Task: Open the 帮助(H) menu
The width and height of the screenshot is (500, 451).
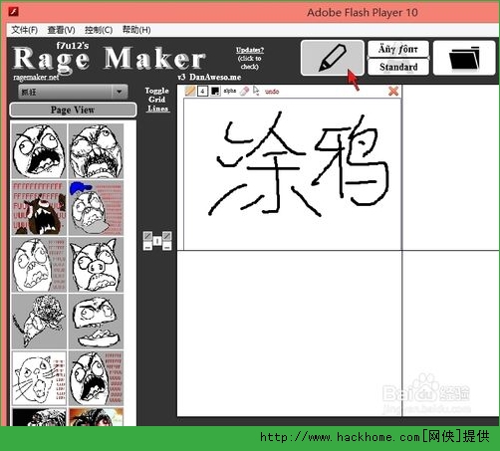Action: click(x=136, y=30)
